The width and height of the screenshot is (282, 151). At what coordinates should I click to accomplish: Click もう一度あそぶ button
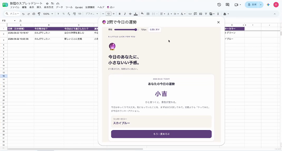(x=161, y=134)
